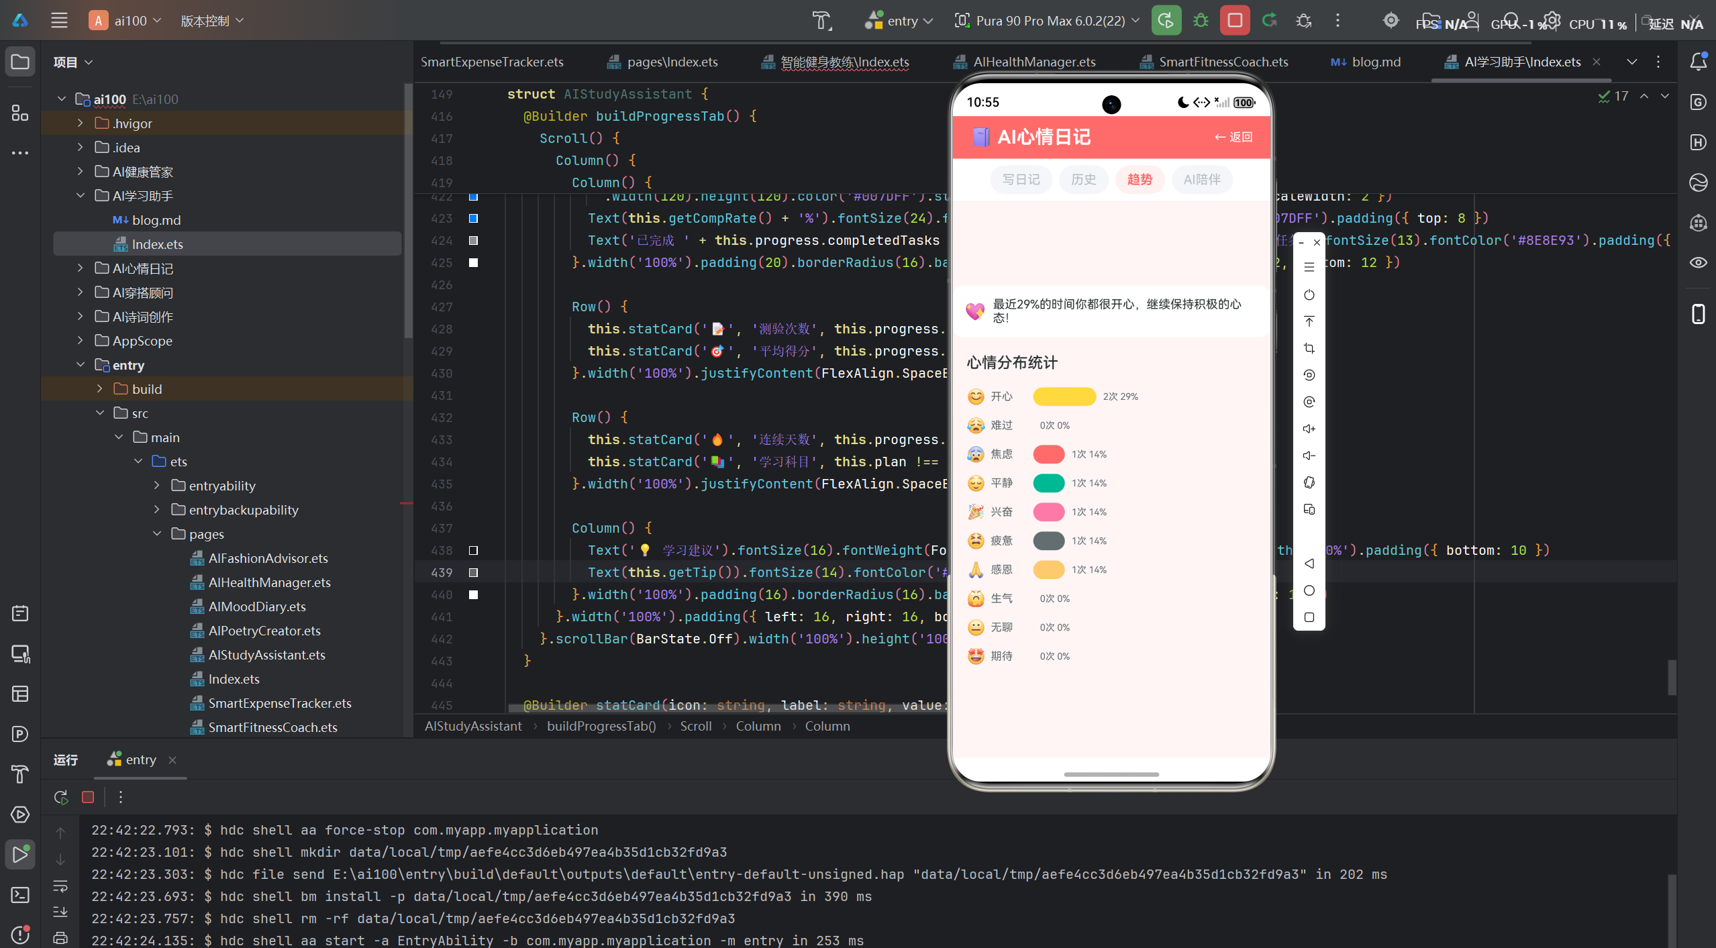Image resolution: width=1716 pixels, height=948 pixels.
Task: Tap emulator recent apps square button
Action: pos(1309,617)
